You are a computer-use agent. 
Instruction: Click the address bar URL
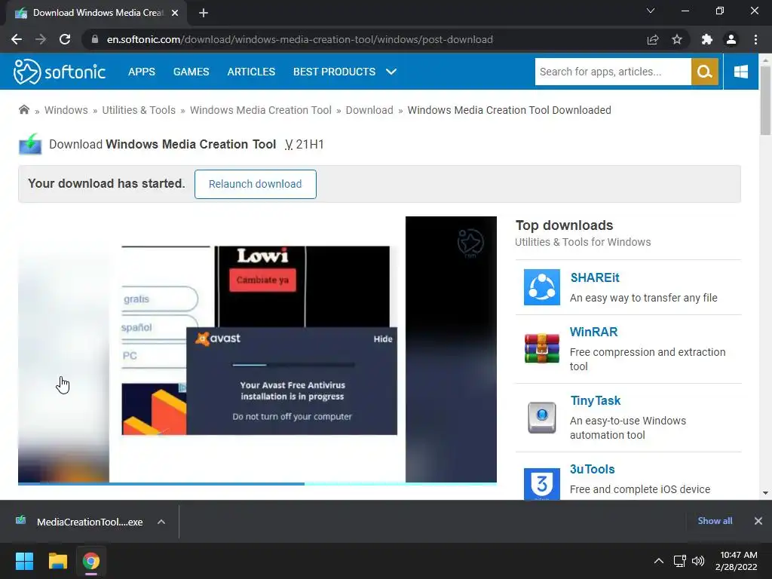[299, 39]
